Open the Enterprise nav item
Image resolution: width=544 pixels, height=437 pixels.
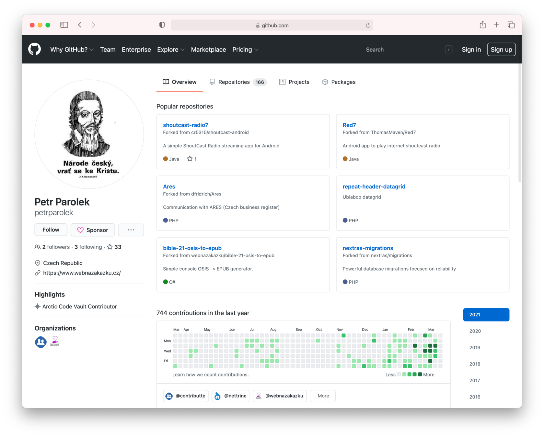(136, 50)
